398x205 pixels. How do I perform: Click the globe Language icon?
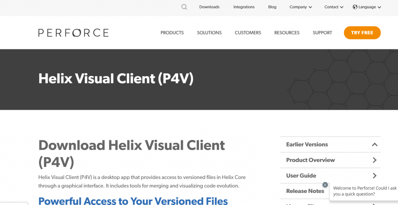coord(355,7)
